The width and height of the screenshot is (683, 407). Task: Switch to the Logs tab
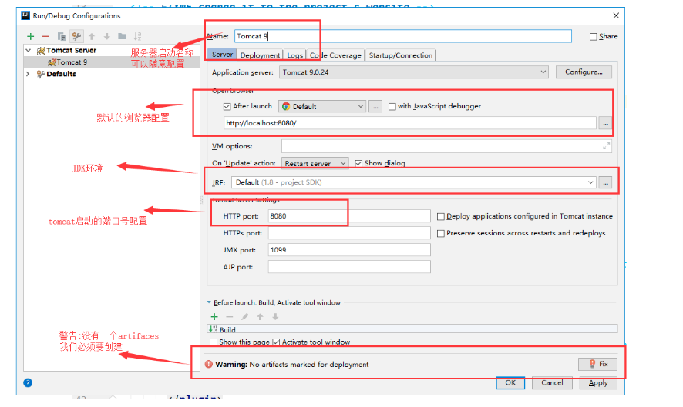tap(295, 55)
